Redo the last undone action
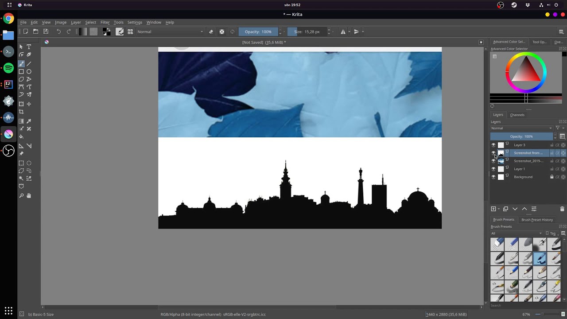The height and width of the screenshot is (319, 567). tap(69, 31)
